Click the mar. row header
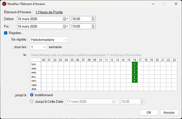The image size is (182, 119). [x=36, y=68]
